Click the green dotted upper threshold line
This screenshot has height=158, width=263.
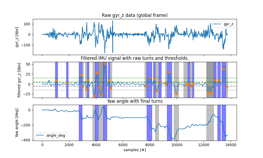[135, 78]
